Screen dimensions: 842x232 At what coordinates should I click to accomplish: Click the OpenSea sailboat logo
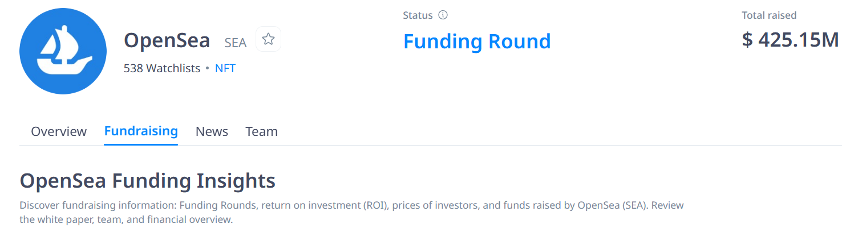pos(63,51)
